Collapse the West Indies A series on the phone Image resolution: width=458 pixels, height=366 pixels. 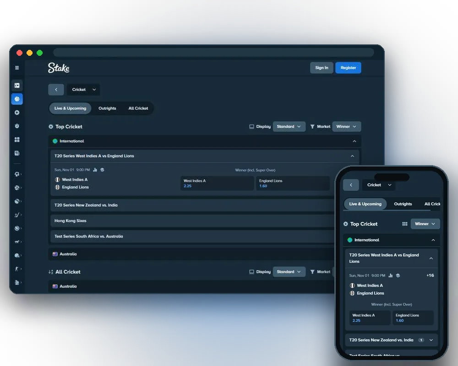[431, 258]
